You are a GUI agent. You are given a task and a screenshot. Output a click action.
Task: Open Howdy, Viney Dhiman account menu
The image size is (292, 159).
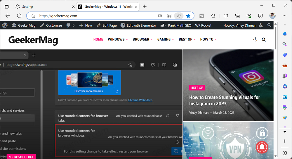pos(243,25)
